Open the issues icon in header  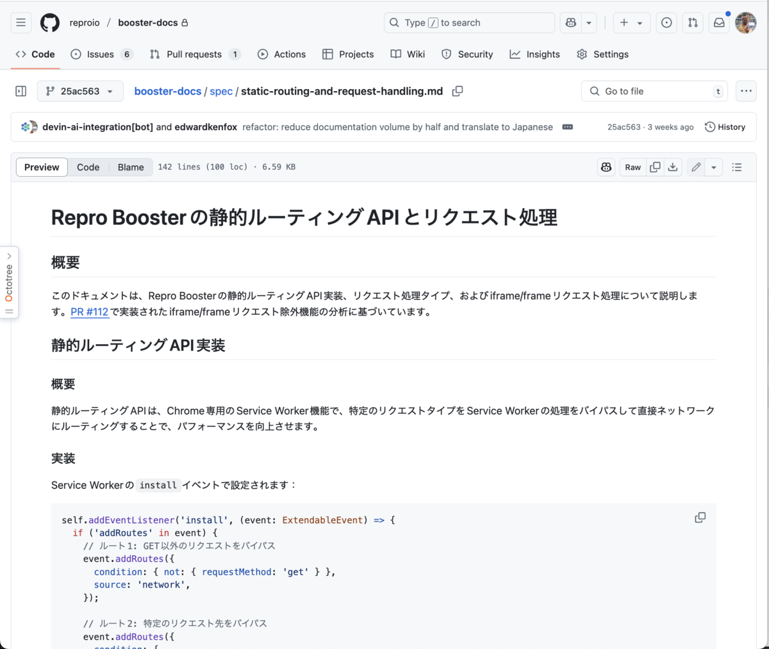666,22
